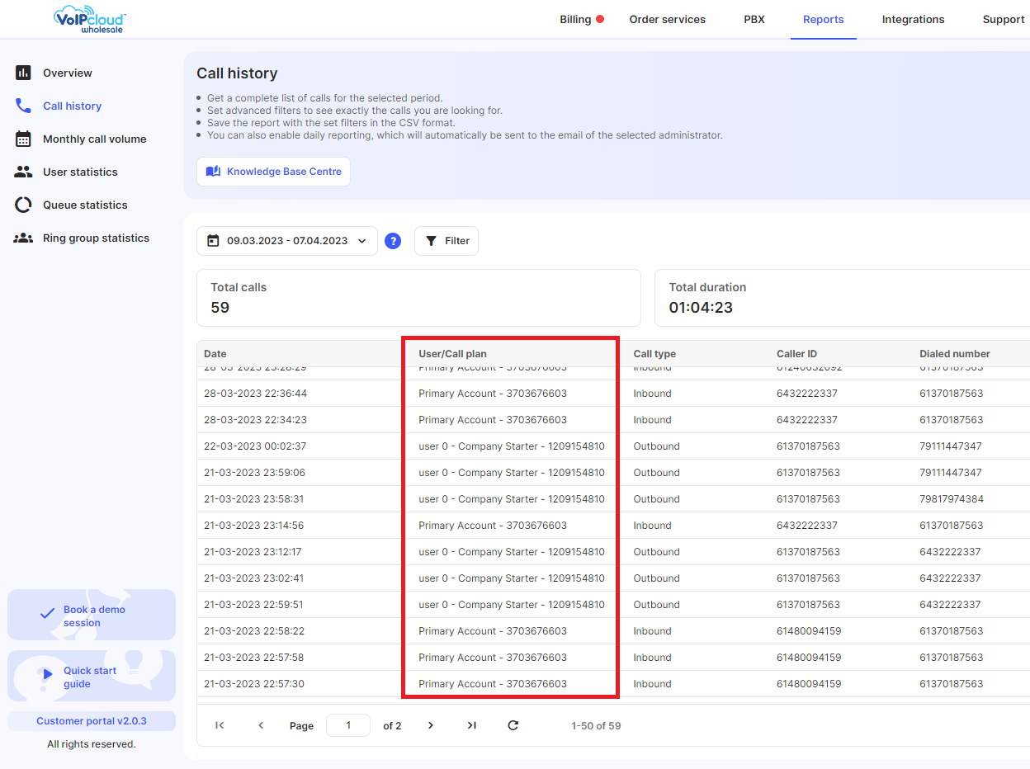Image resolution: width=1030 pixels, height=769 pixels.
Task: Click the dialed number 79817974384
Action: click(952, 499)
